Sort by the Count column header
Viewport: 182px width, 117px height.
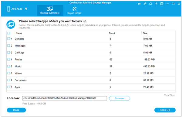click(x=112, y=33)
